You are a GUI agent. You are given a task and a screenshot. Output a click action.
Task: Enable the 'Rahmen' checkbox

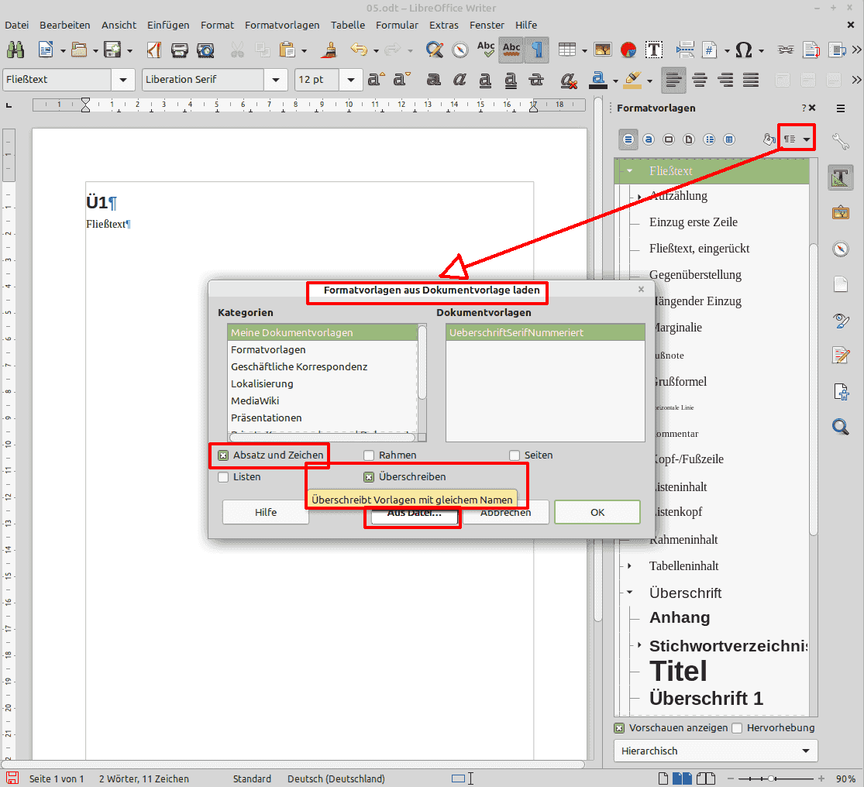(369, 455)
